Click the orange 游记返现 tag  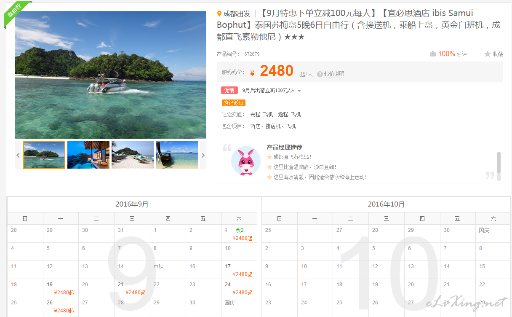(x=233, y=103)
